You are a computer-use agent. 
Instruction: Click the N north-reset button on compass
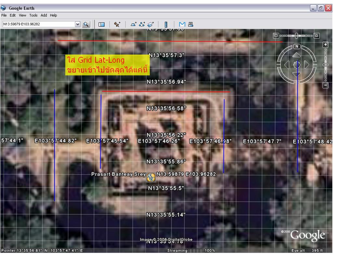[297, 46]
